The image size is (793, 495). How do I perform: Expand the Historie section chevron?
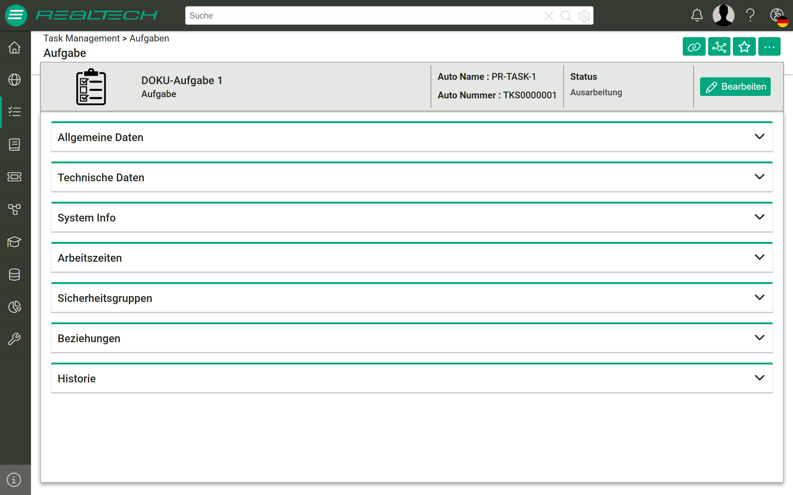(x=759, y=378)
